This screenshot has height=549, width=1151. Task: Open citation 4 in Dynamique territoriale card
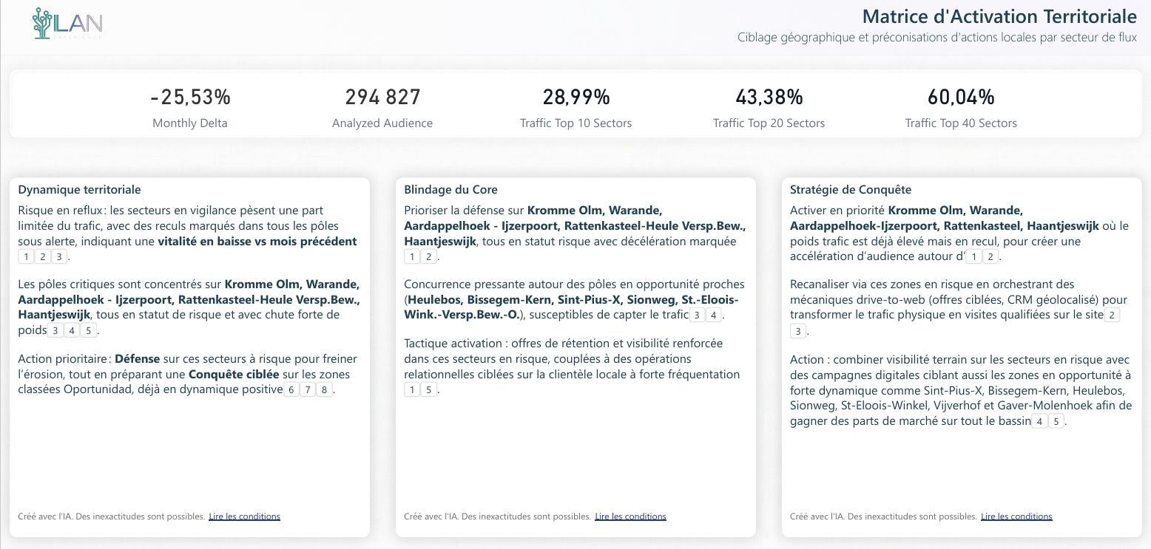71,330
